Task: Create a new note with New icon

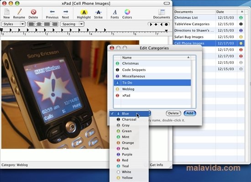Action: pos(6,12)
